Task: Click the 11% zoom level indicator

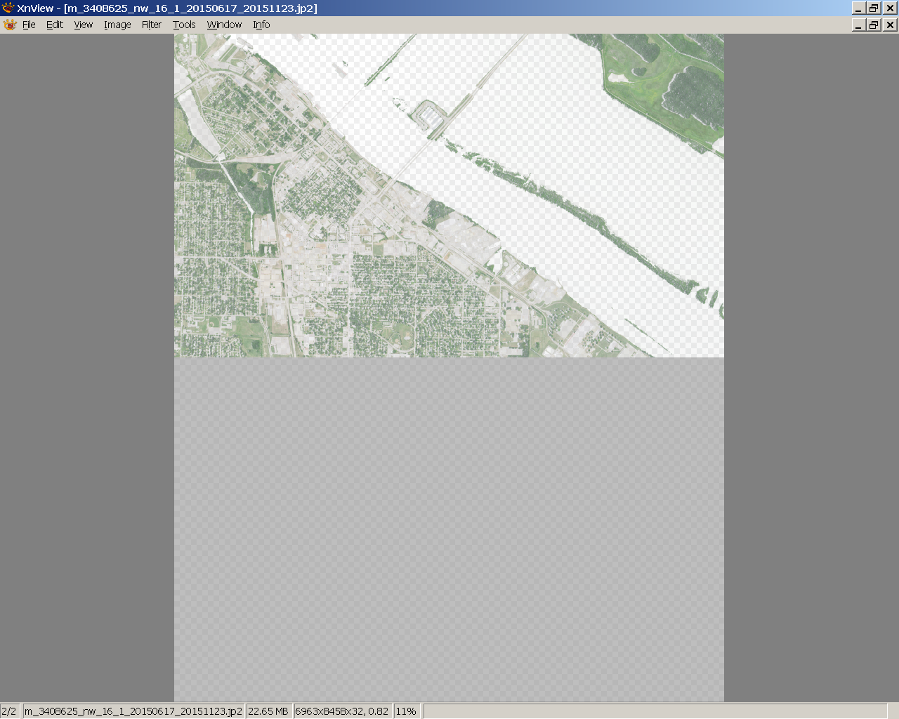Action: 406,711
